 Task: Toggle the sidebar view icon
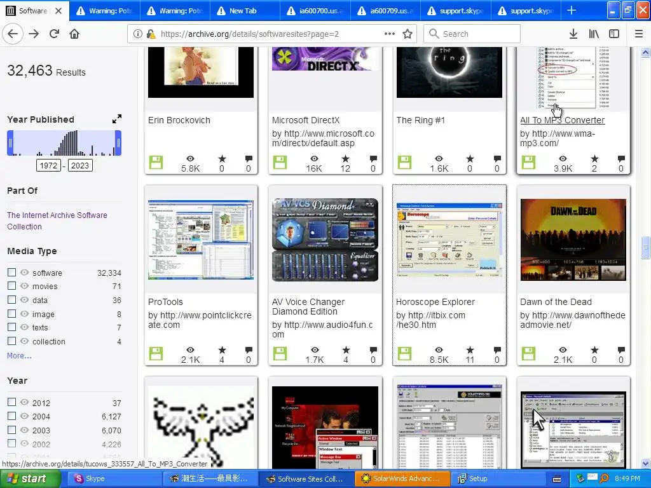pyautogui.click(x=614, y=34)
